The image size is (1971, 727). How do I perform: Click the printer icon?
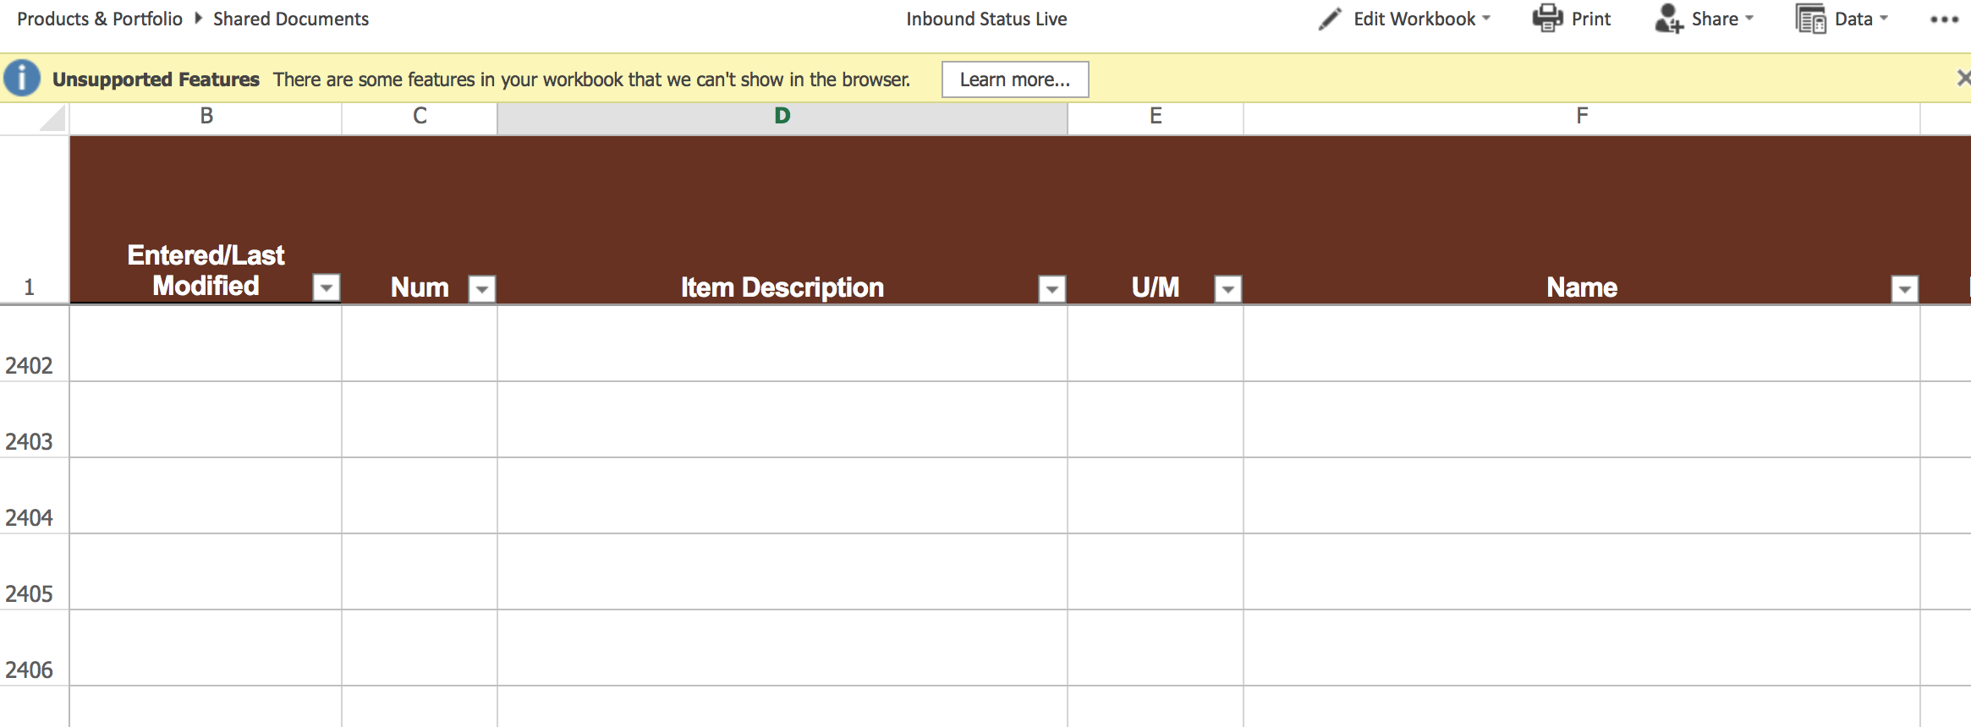point(1547,19)
